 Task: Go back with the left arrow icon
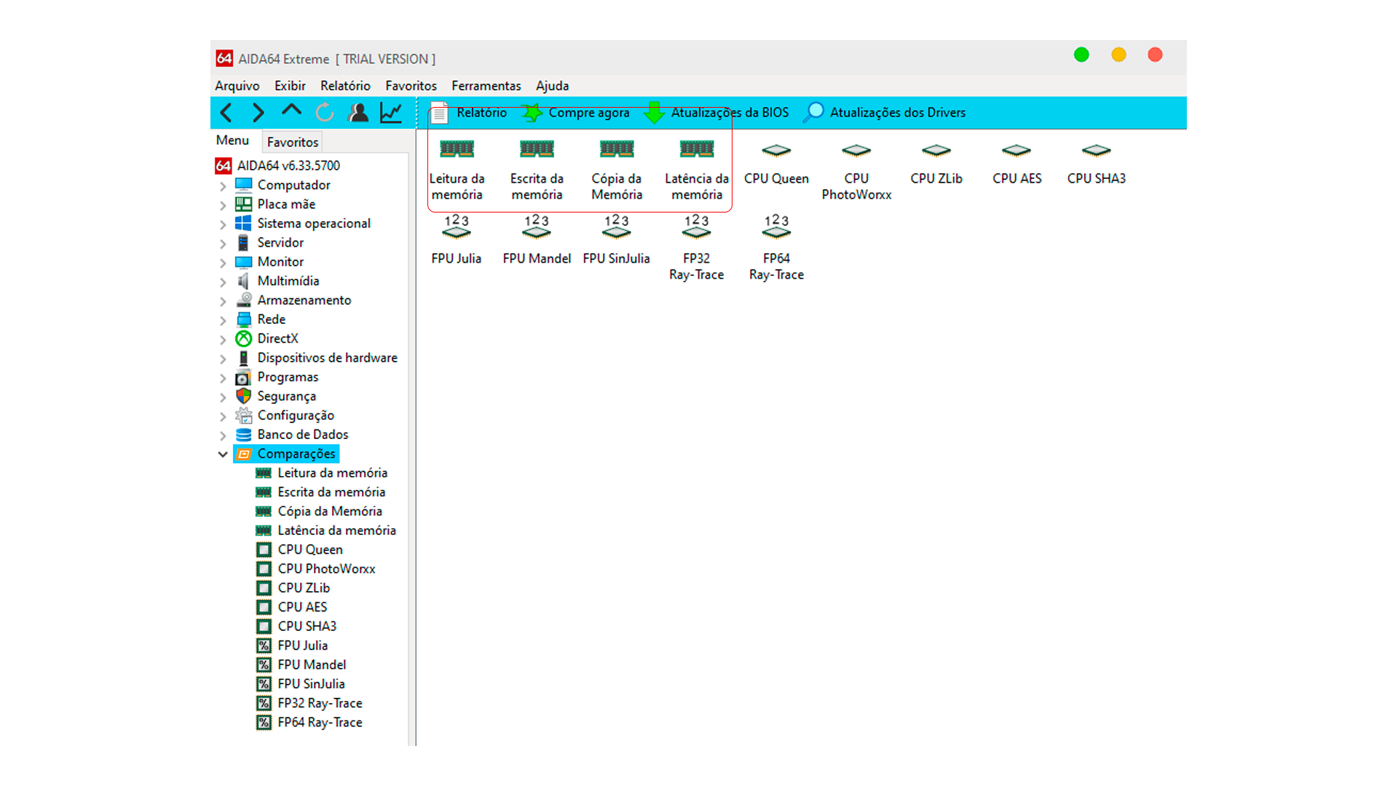coord(226,113)
